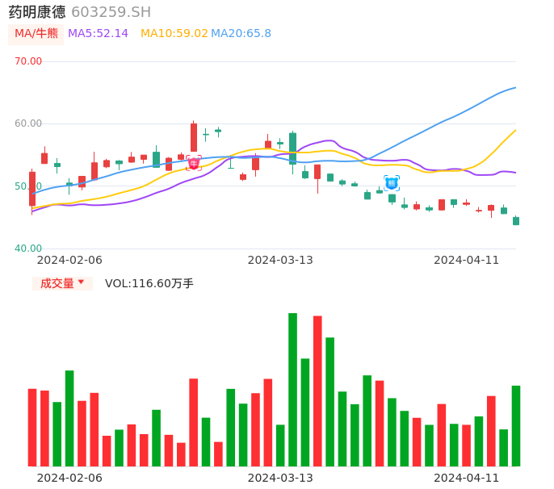The height and width of the screenshot is (489, 554).
Task: Click the MA20:65.8 legend label
Action: tap(241, 34)
